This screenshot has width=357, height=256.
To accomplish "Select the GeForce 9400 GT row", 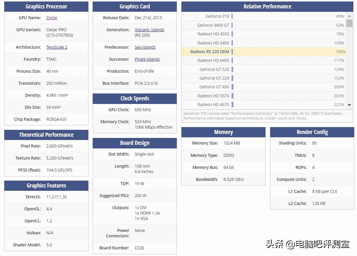I will pos(264,25).
